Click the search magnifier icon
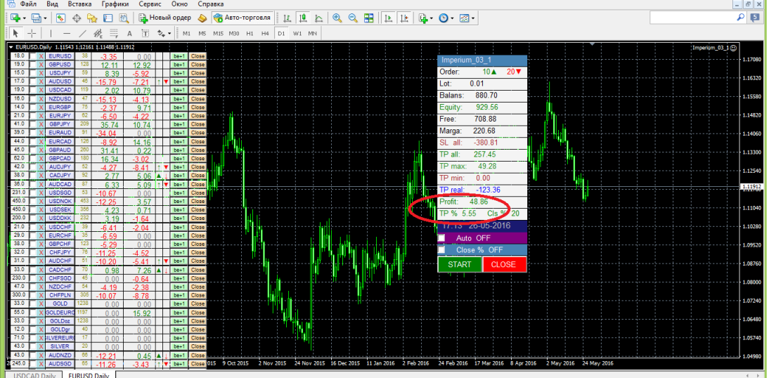This screenshot has width=769, height=378. coord(741,17)
